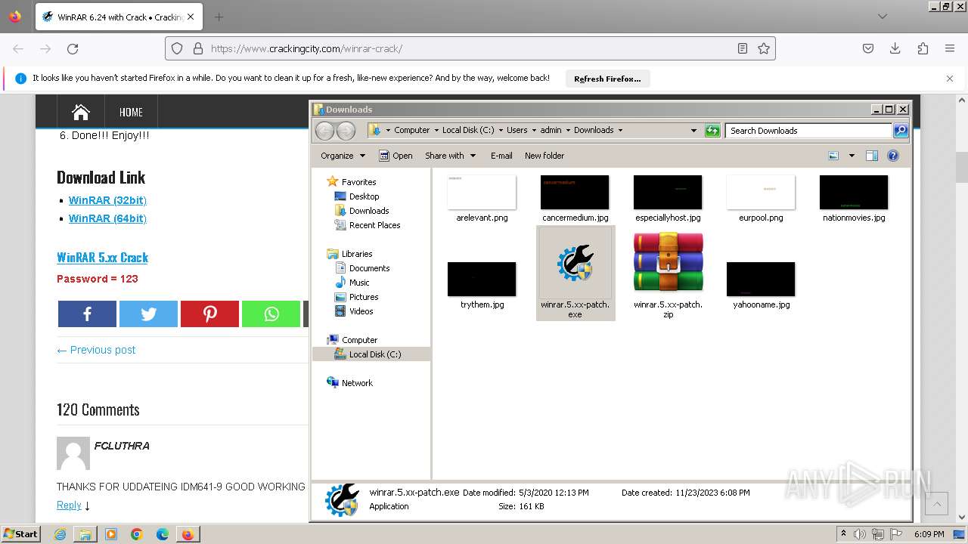Share the post on Pinterest
968x544 pixels.
click(209, 314)
